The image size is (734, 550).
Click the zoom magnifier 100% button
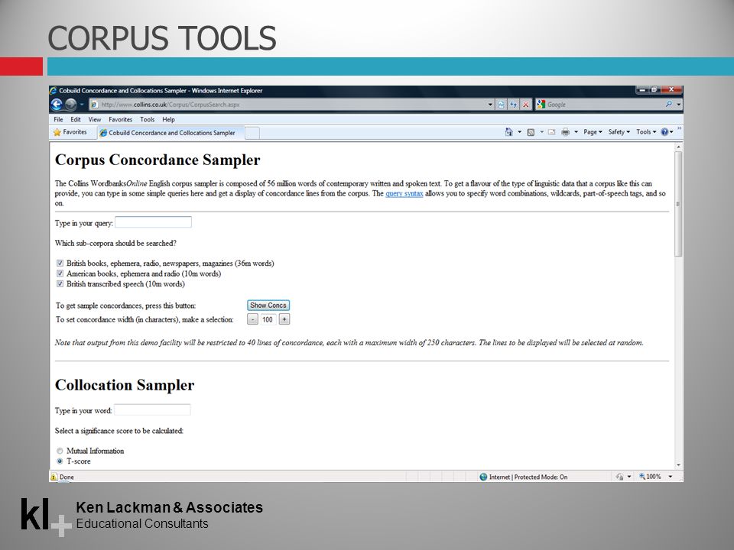click(650, 477)
